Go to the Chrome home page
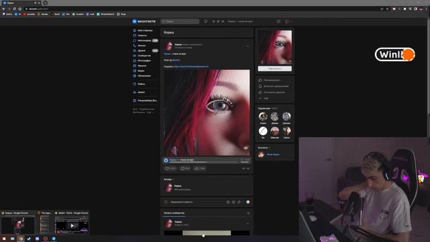Screen dimensions: 430x242 [19, 9]
